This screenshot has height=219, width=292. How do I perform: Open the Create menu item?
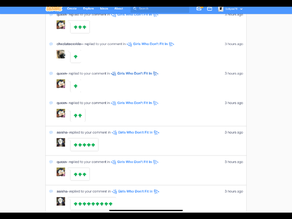(x=72, y=9)
